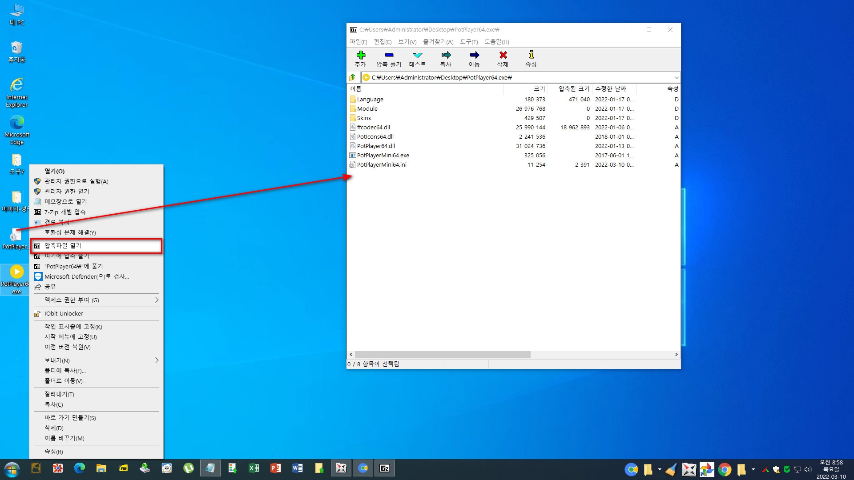Select the Language folder row

coord(514,99)
